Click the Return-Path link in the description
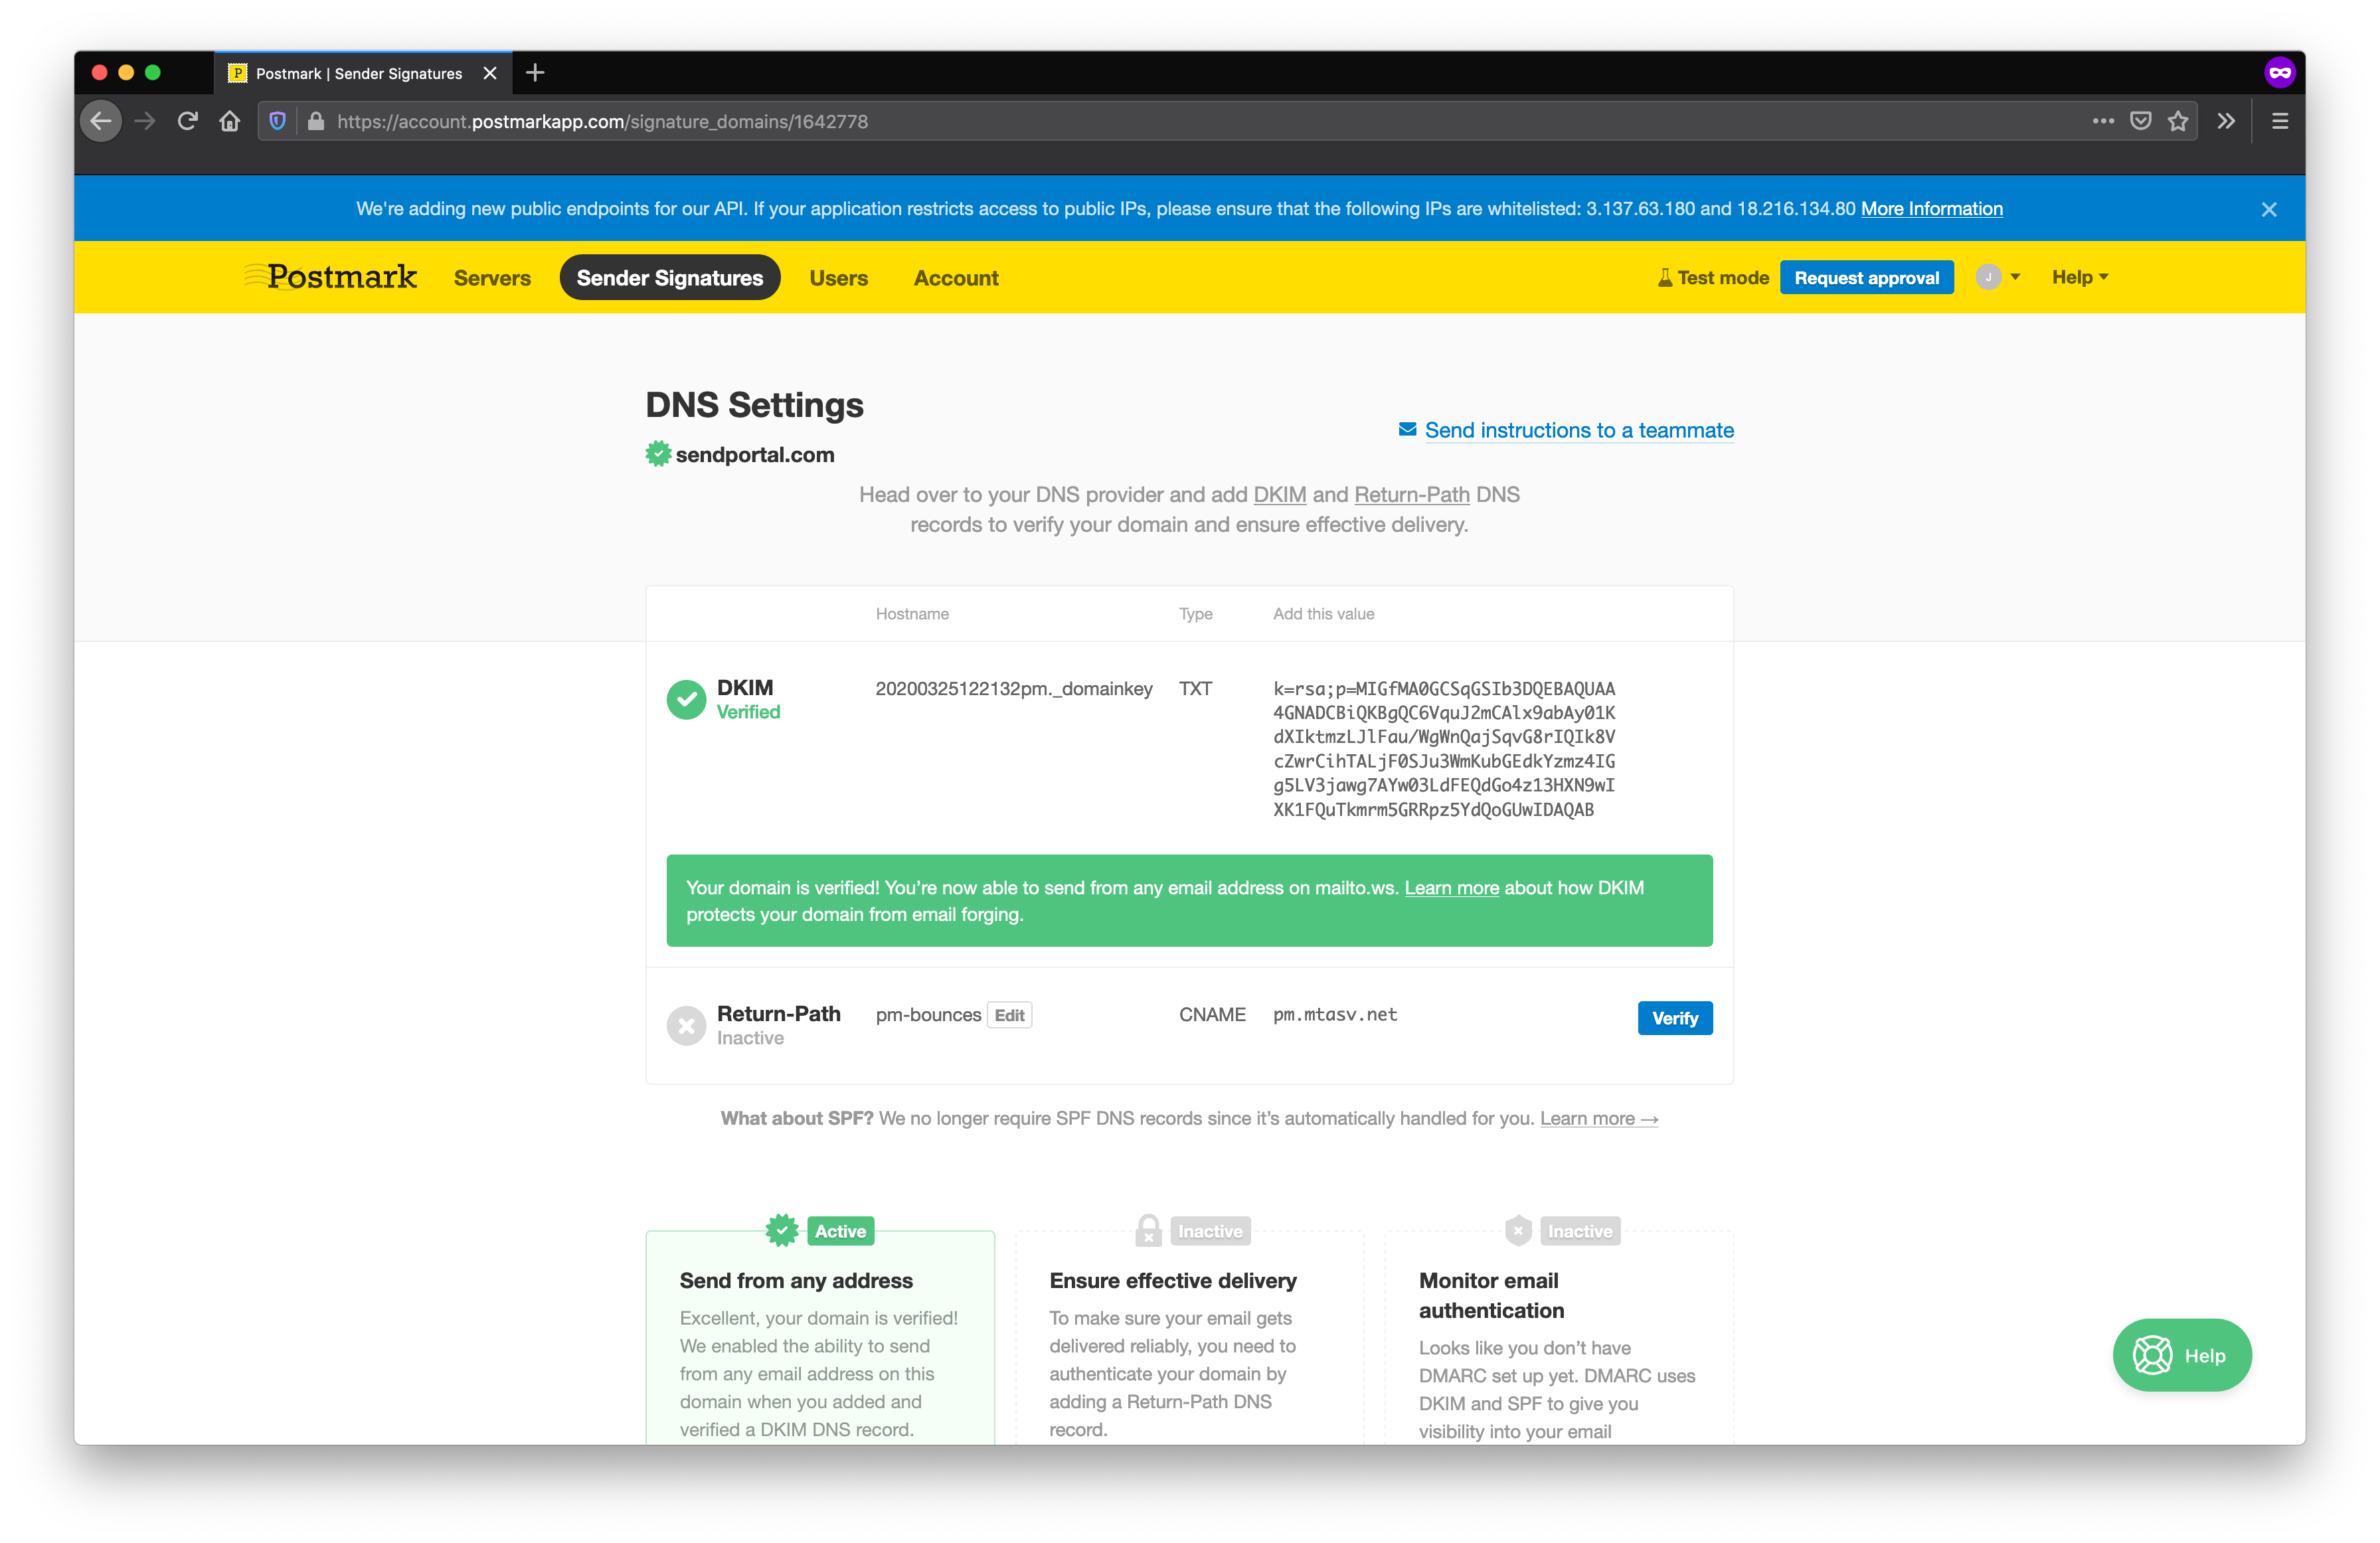Image resolution: width=2380 pixels, height=1543 pixels. pos(1411,495)
